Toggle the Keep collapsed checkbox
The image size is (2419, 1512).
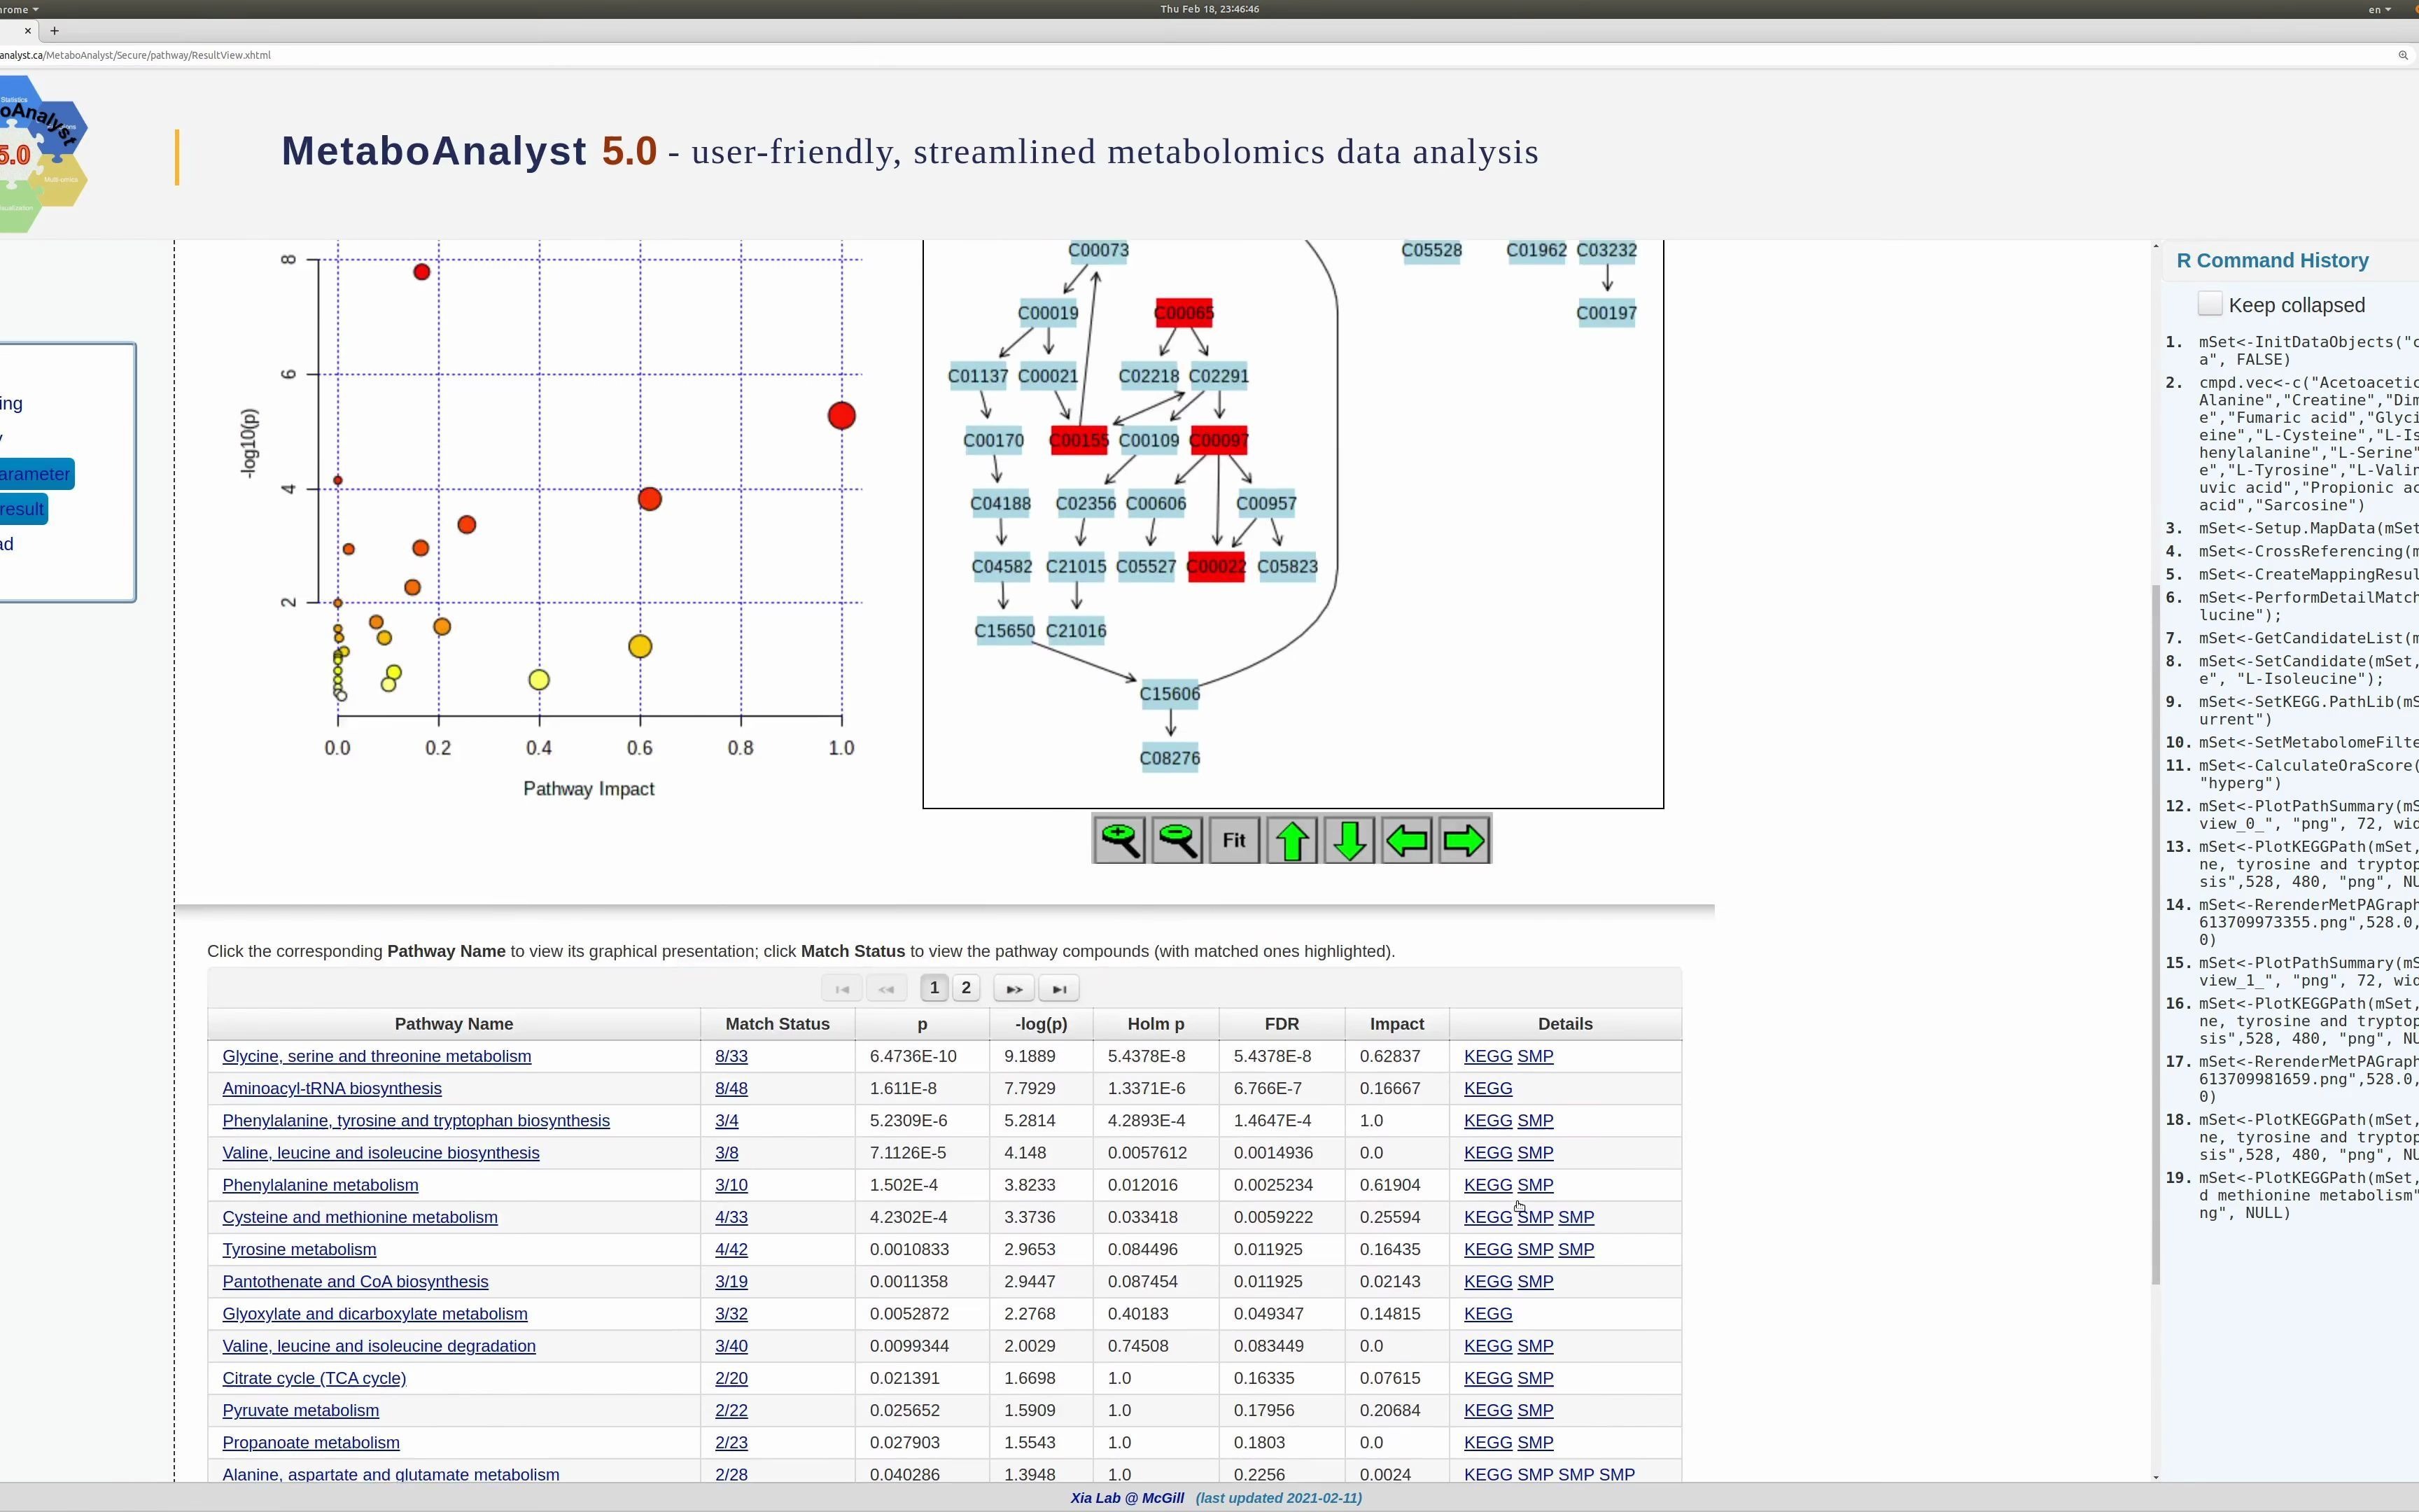[2212, 303]
